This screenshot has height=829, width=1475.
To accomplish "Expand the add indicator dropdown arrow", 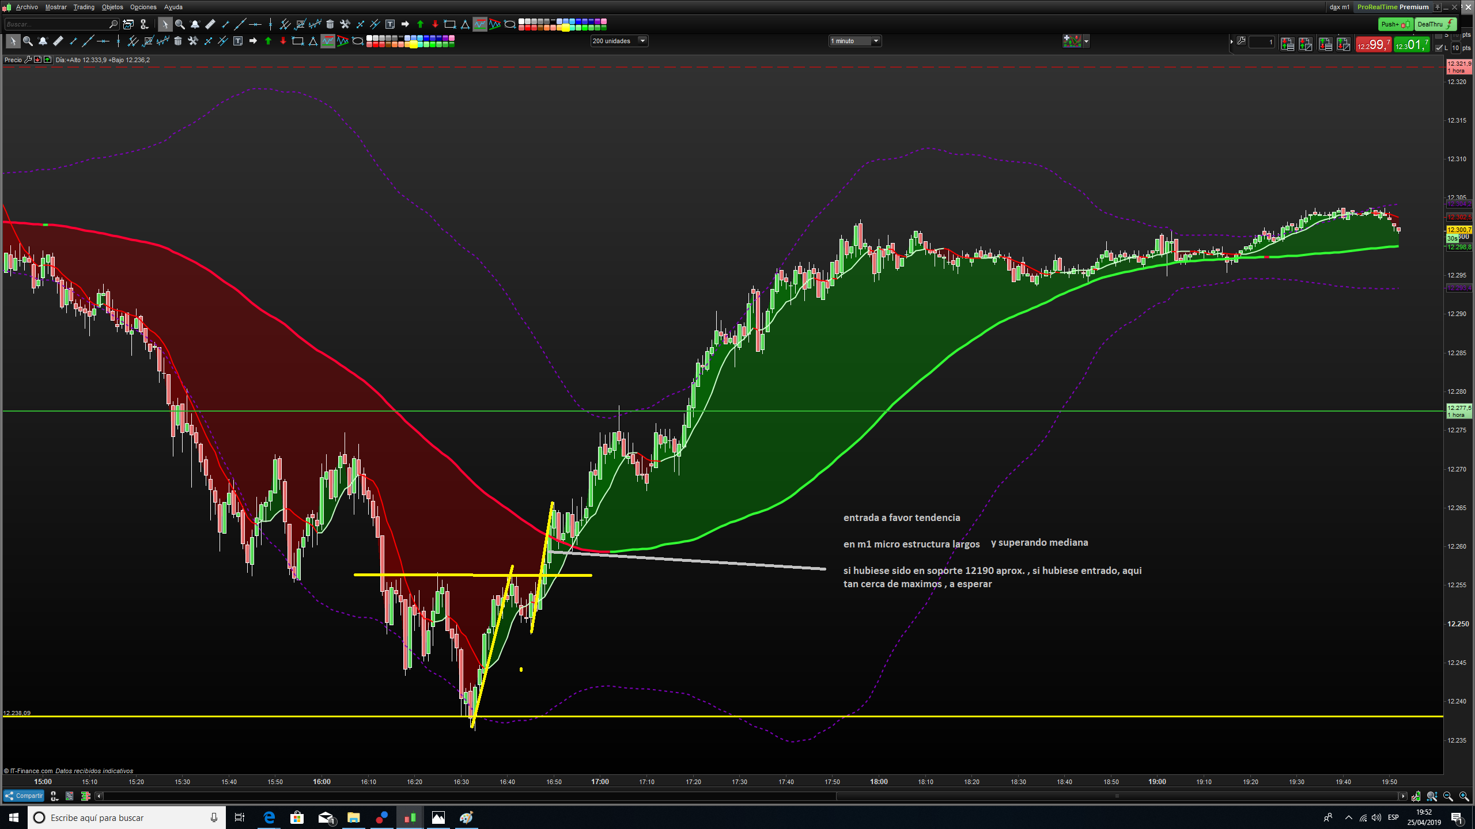I will (1086, 41).
